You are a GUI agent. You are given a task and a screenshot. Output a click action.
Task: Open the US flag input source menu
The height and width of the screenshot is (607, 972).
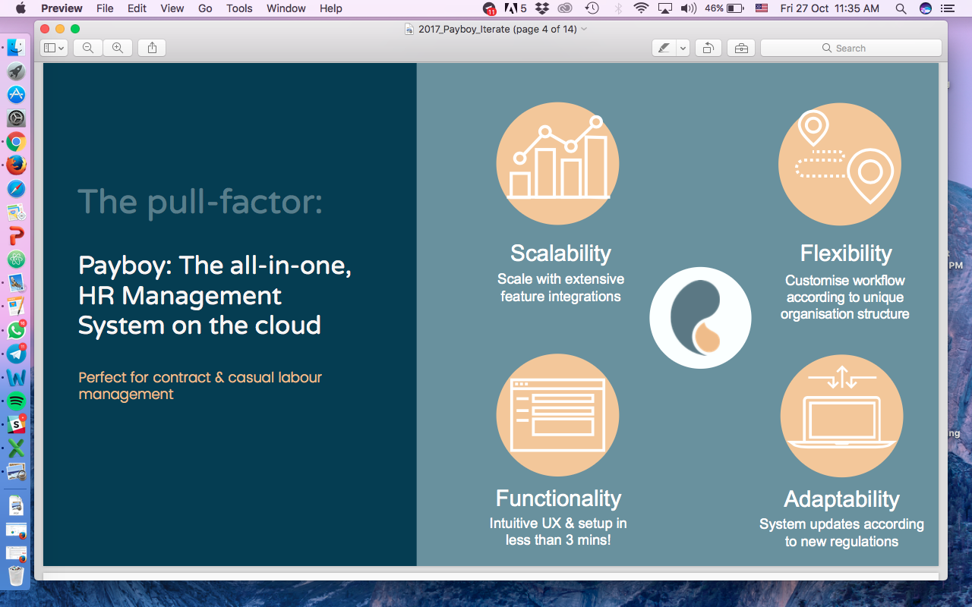pos(762,8)
